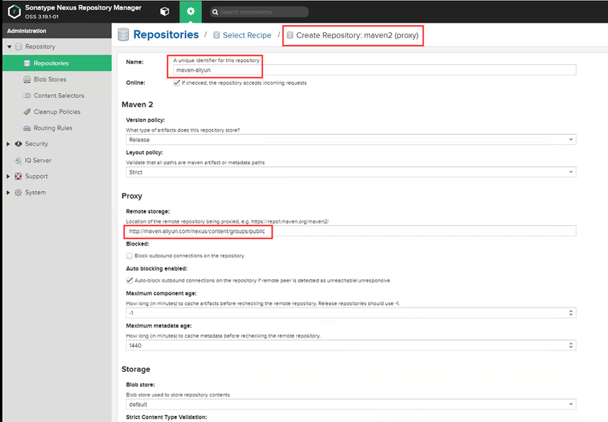The width and height of the screenshot is (608, 422).
Task: Select Repositories in the sidebar
Action: click(57, 63)
